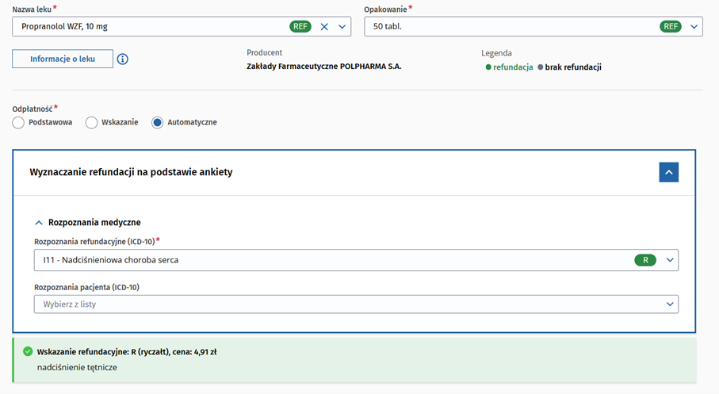Click the gray brak refundacji legend dot
This screenshot has width=719, height=394.
pos(541,67)
